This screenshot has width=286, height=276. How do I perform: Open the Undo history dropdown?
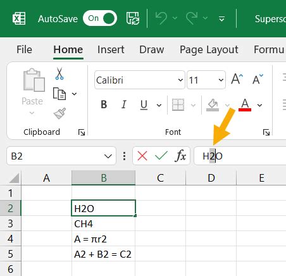pyautogui.click(x=175, y=18)
